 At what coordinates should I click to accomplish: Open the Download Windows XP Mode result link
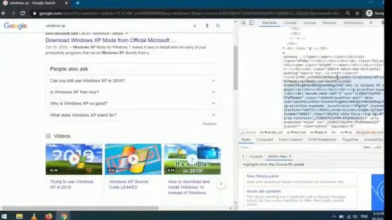point(110,40)
